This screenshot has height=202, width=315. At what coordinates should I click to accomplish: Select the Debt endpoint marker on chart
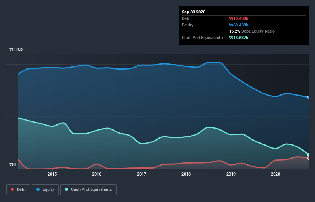pos(308,158)
